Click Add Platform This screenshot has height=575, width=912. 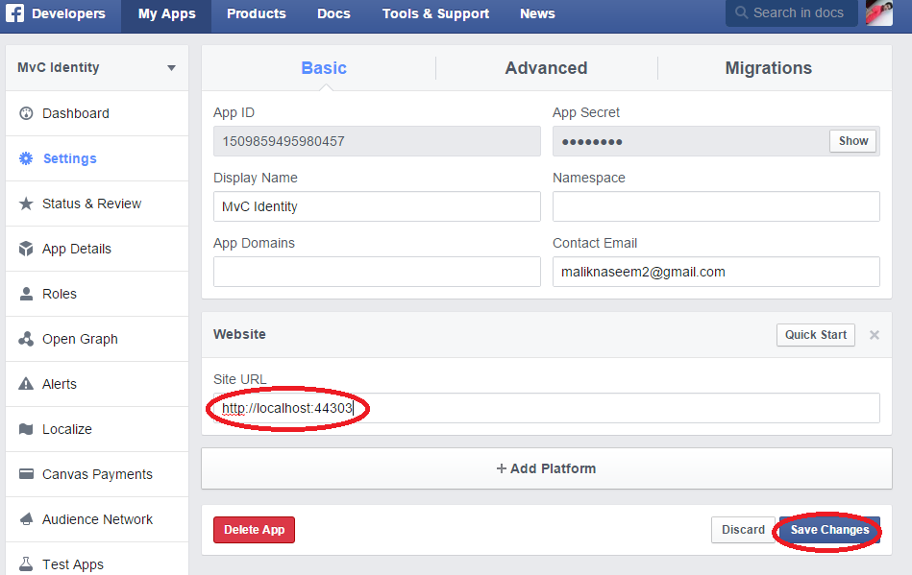click(547, 468)
